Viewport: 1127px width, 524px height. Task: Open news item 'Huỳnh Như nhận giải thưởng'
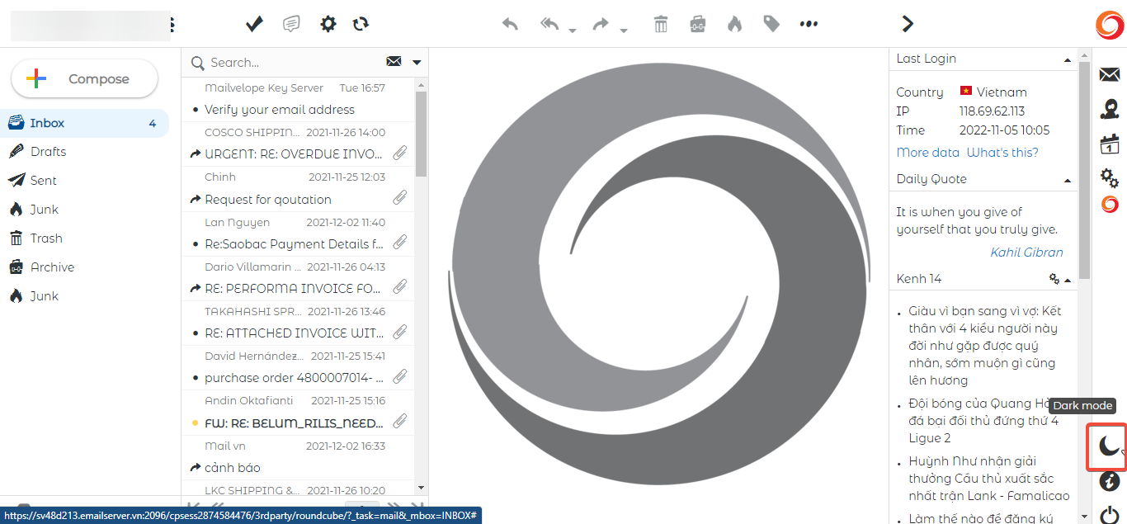click(988, 479)
